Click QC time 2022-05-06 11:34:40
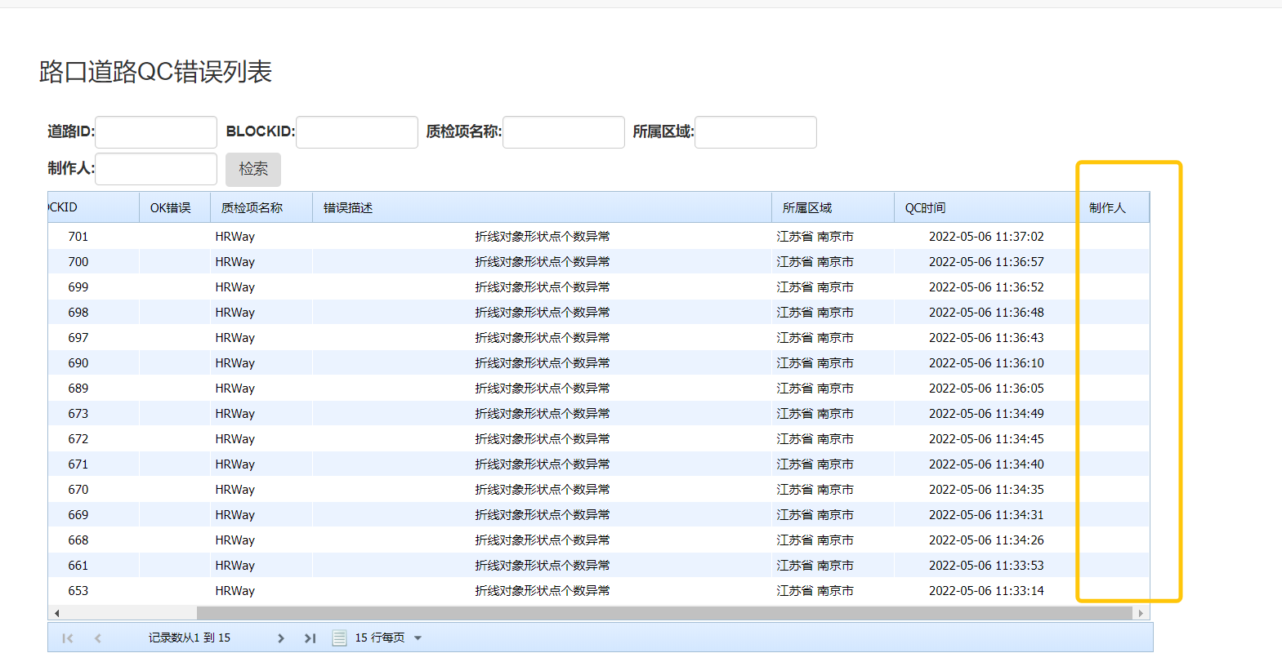 (986, 464)
